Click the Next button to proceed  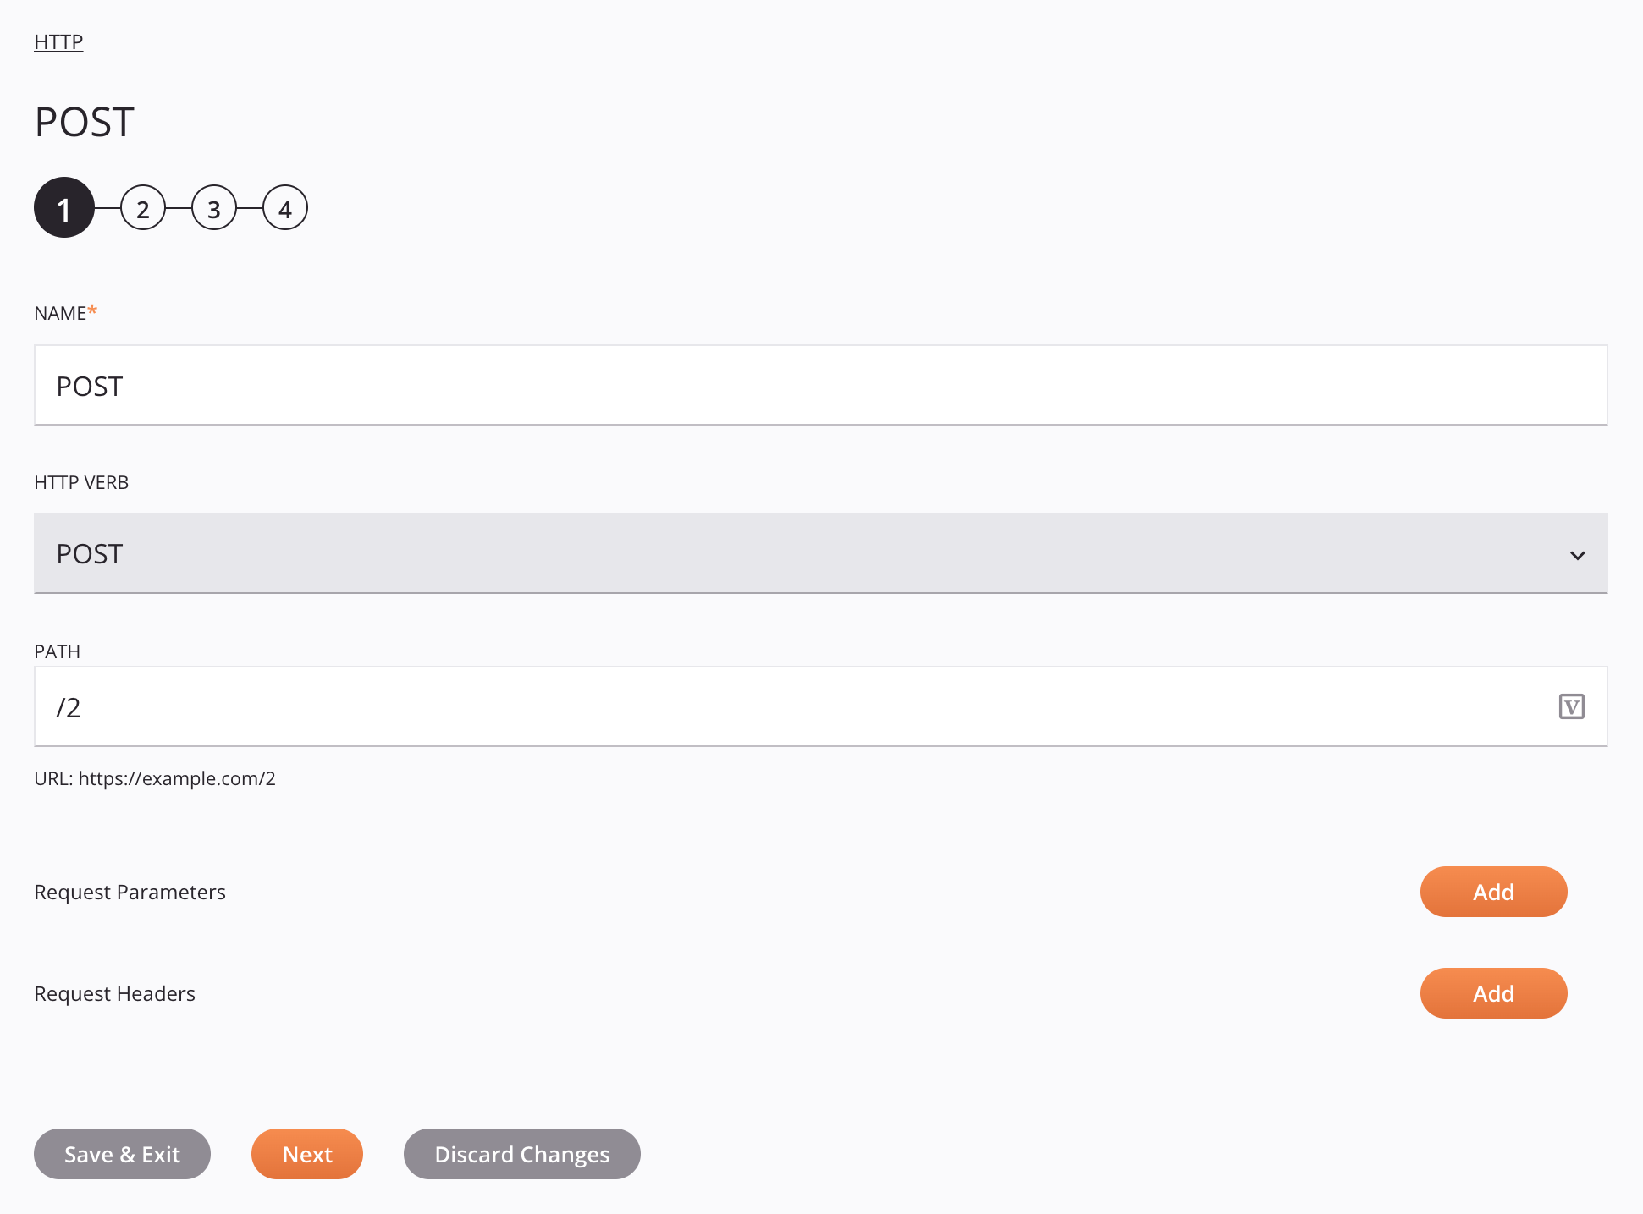pos(306,1154)
